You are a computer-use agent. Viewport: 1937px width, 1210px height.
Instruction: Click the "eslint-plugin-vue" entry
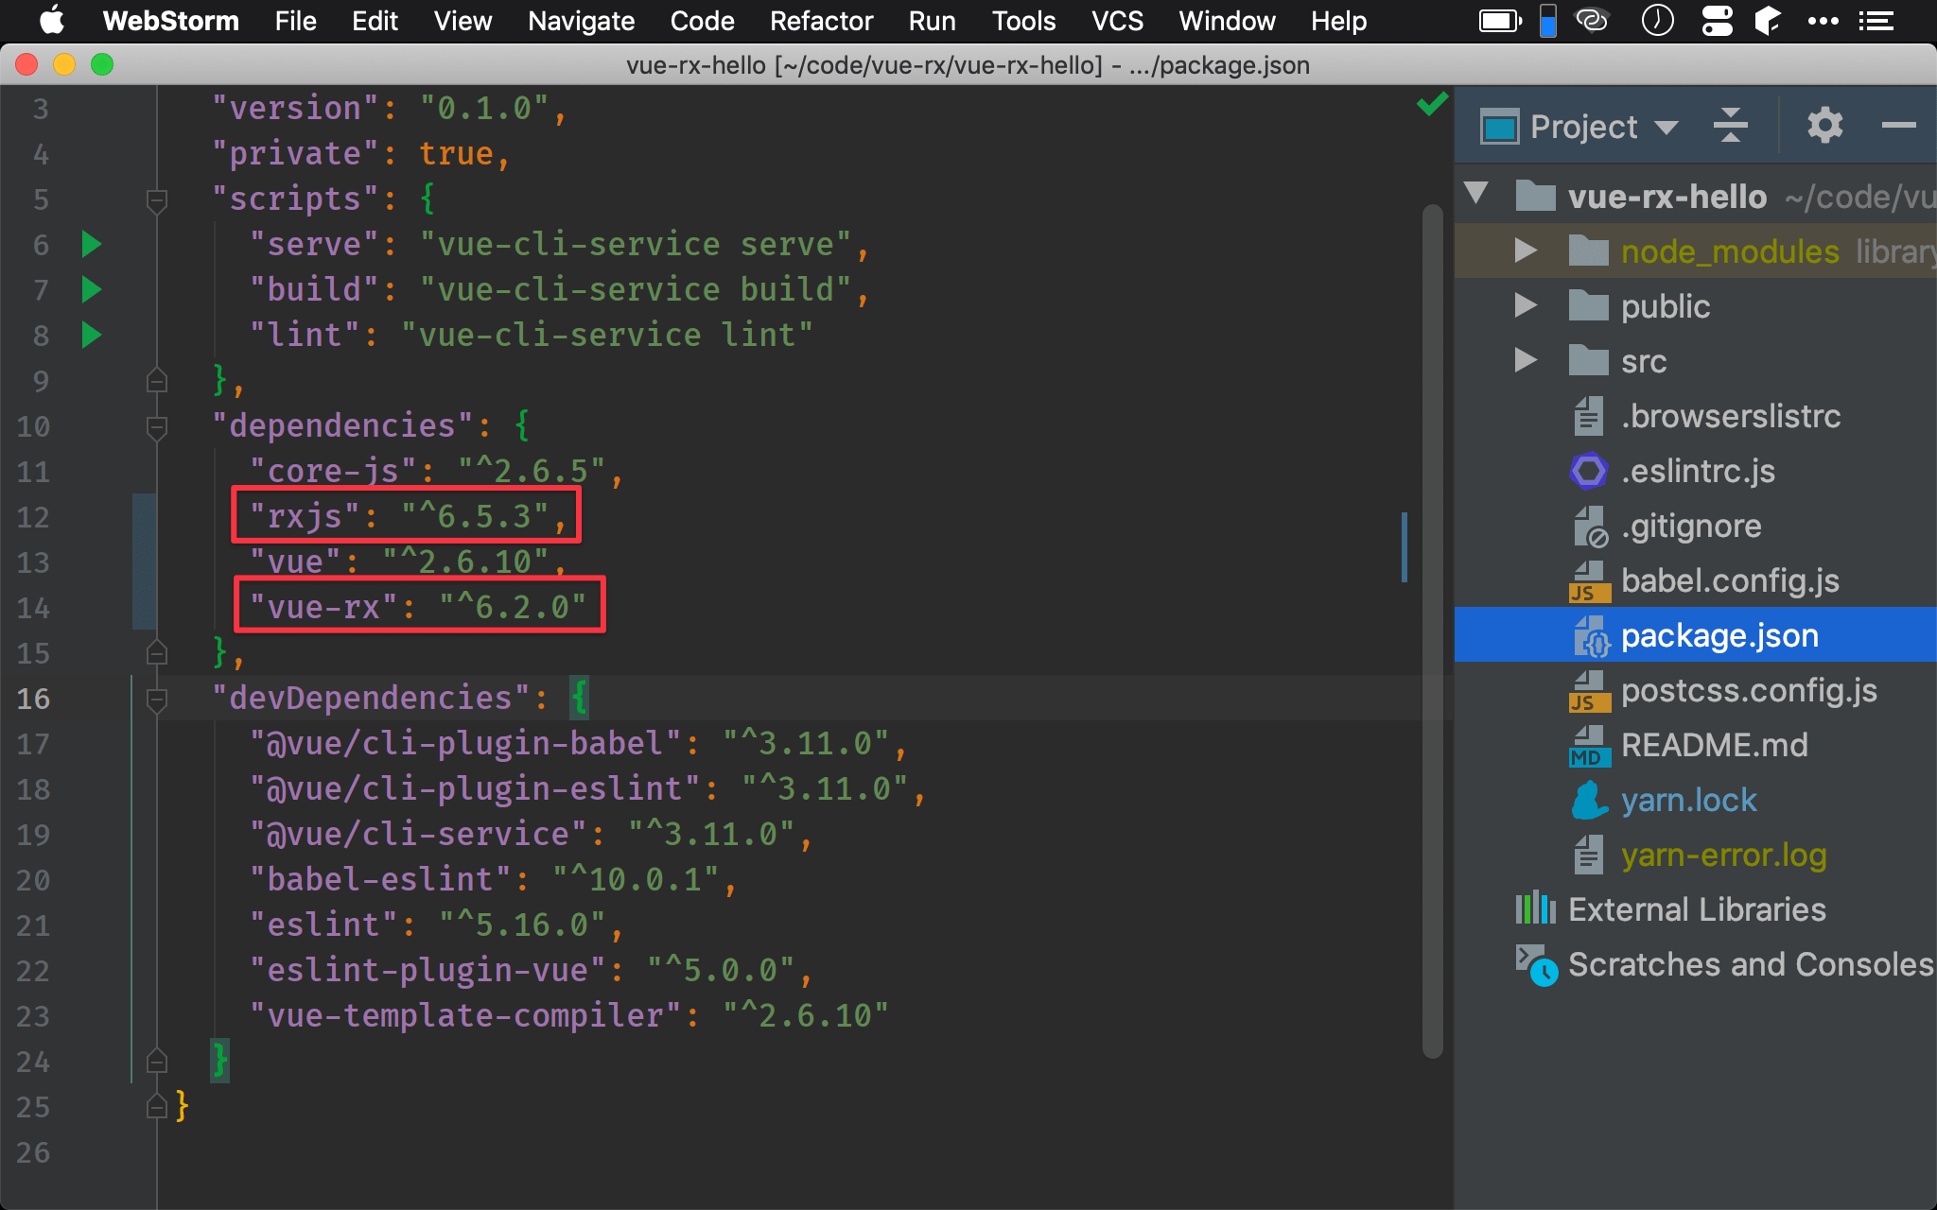click(531, 970)
